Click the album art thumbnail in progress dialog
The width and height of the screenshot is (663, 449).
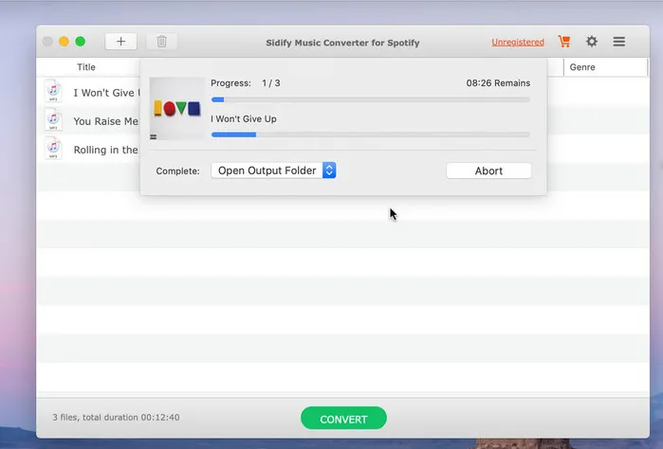[x=177, y=108]
